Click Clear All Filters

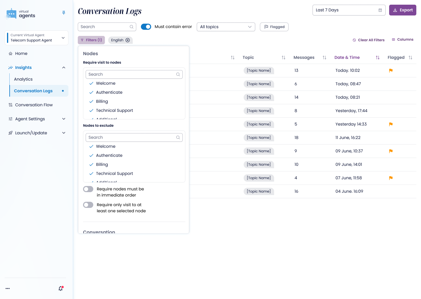368,40
